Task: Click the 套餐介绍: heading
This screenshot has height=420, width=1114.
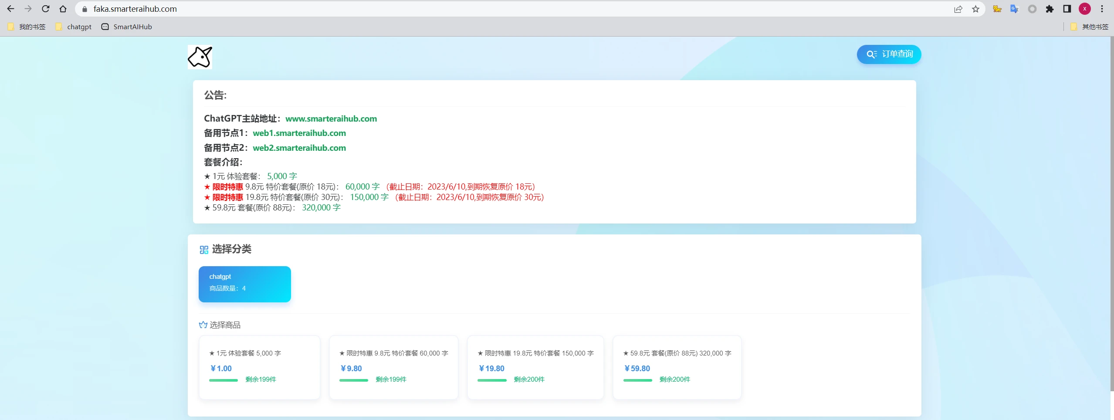Action: pyautogui.click(x=223, y=162)
